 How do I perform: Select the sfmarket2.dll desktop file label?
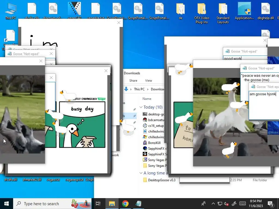[32, 180]
